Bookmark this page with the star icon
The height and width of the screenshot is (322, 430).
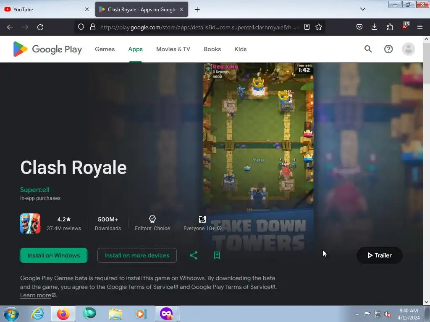click(319, 27)
